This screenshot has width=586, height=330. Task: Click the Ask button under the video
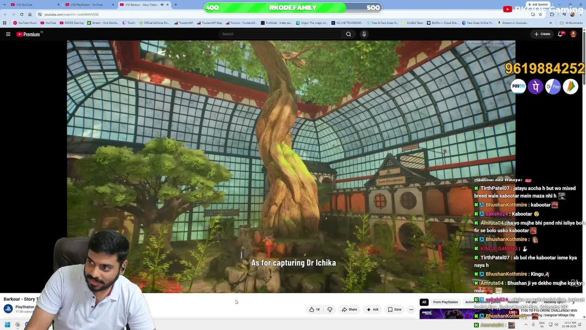click(372, 309)
